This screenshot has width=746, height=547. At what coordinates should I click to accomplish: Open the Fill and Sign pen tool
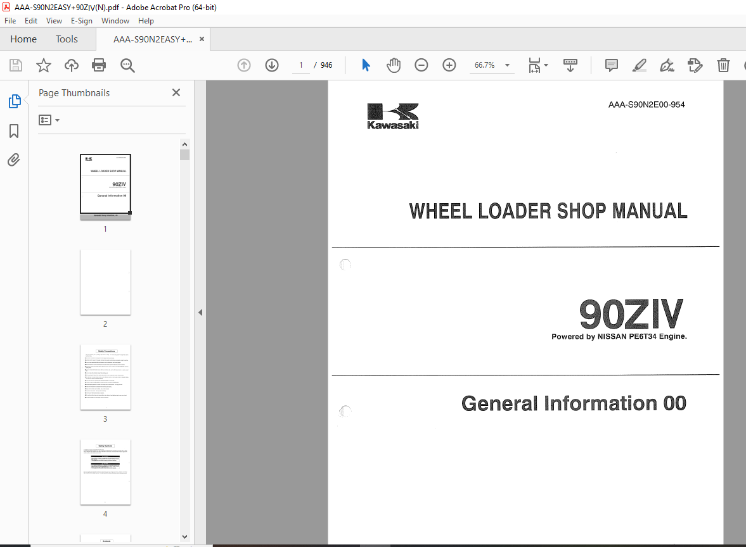667,65
